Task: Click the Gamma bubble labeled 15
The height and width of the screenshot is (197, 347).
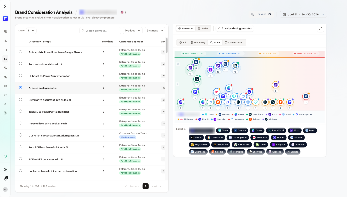Action: point(196,62)
